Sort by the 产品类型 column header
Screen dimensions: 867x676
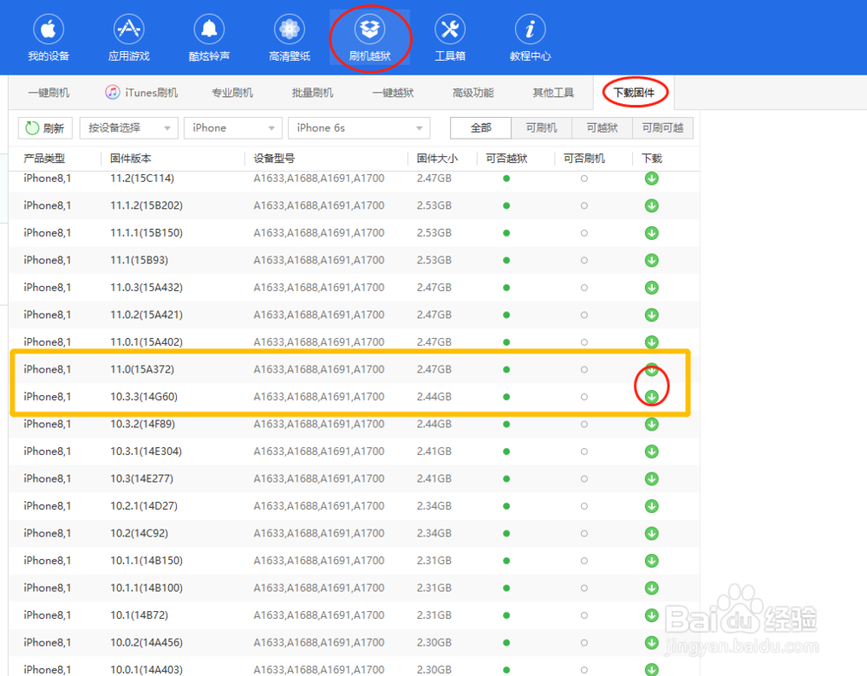coord(44,159)
